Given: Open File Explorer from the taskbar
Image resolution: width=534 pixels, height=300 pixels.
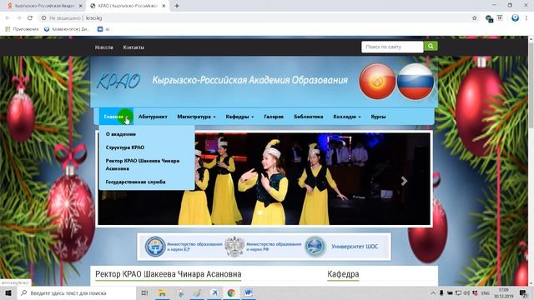Looking at the screenshot, I should click(162, 292).
